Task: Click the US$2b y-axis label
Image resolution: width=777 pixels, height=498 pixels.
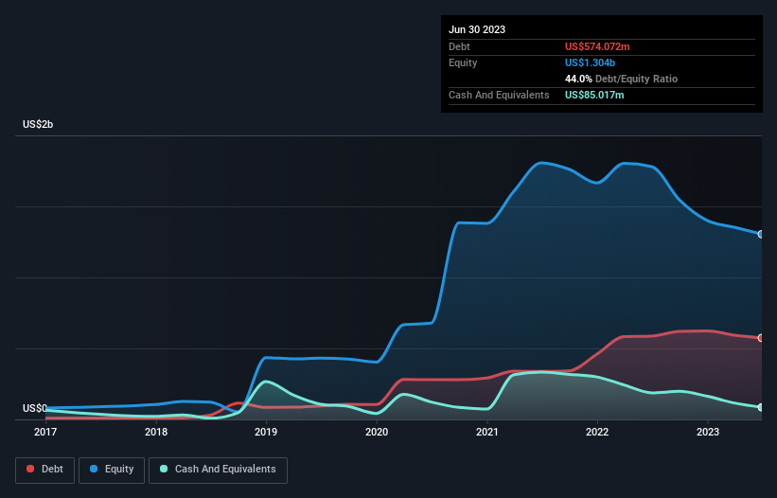Action: 38,124
